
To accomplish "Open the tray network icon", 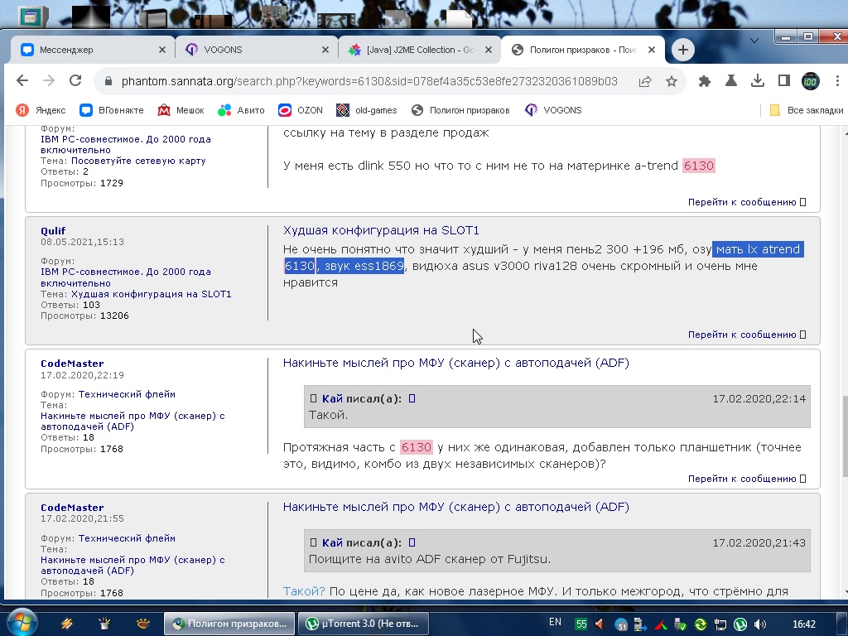I will pyautogui.click(x=720, y=624).
